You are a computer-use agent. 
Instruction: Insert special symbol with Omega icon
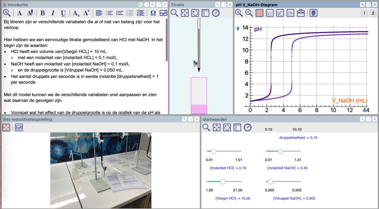pos(153,13)
